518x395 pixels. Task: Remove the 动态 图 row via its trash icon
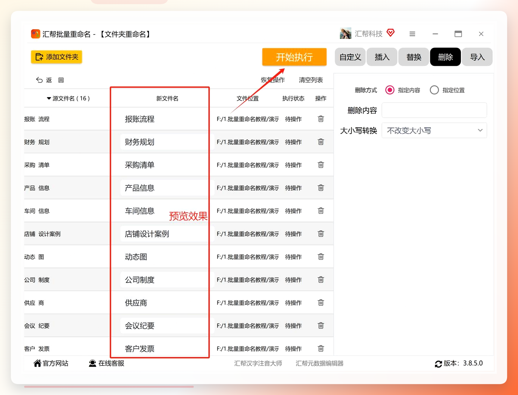[x=321, y=257]
